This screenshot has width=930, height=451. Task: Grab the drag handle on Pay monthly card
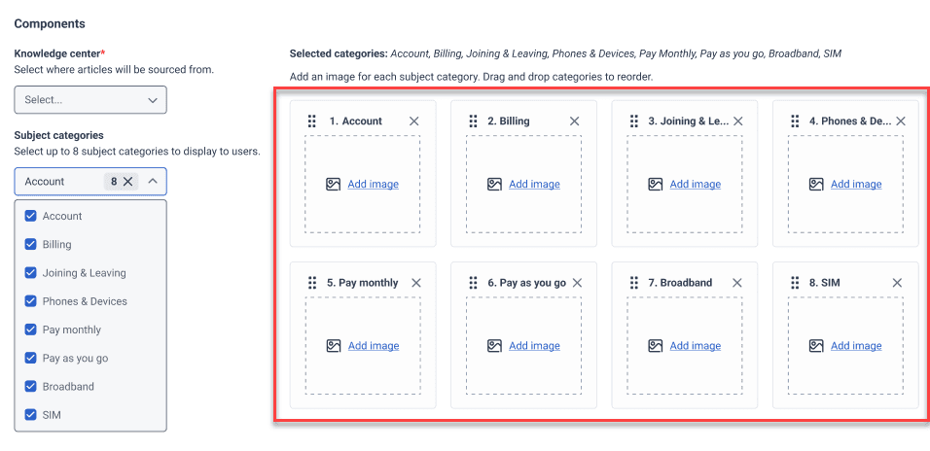[312, 283]
